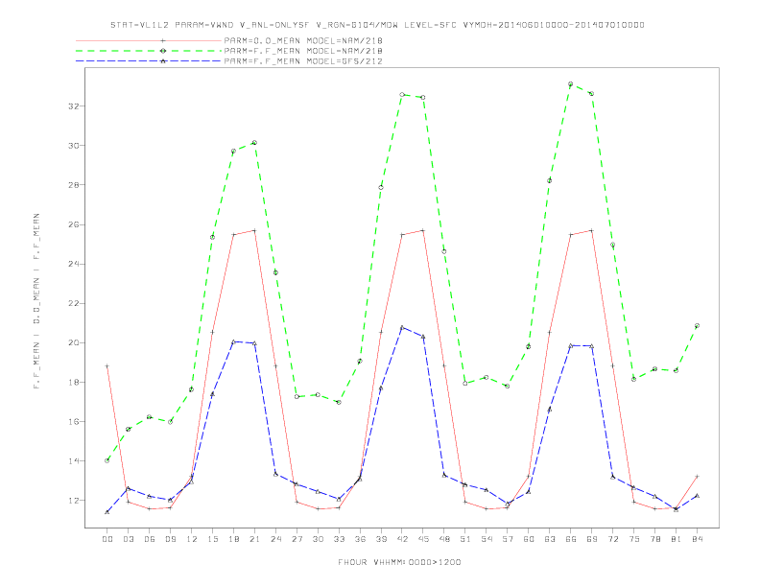Click y-axis tick label 22

[x=73, y=304]
